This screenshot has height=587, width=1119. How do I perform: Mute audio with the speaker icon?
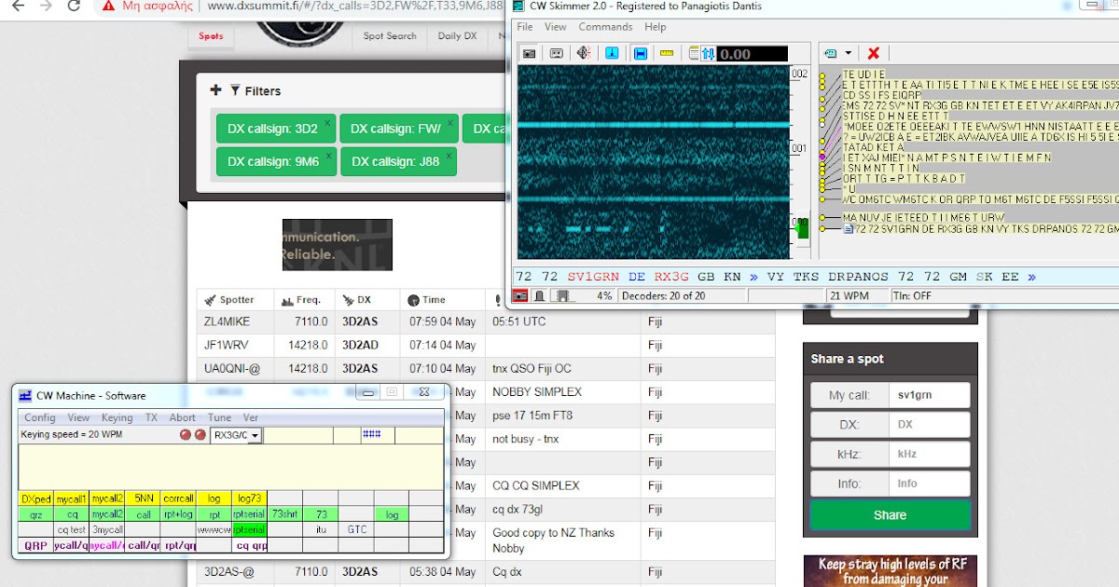[x=582, y=53]
